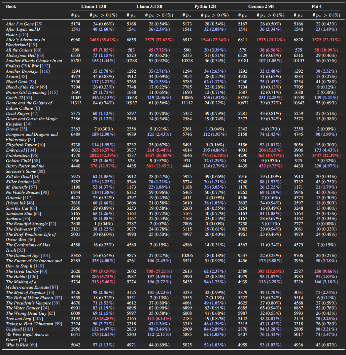Open citation [76] beside Sunburn
Image resolution: width=346 pixels, height=355 pixels.
pos(26,219)
